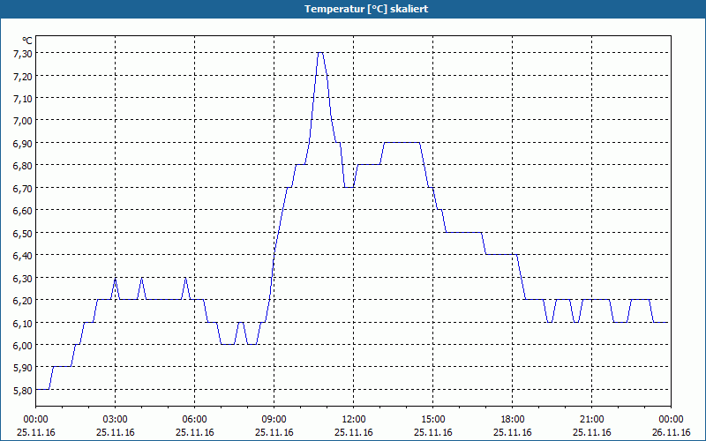Viewport: 706px width, 441px height.
Task: Click the 06:00 time axis label
Action: 194,420
